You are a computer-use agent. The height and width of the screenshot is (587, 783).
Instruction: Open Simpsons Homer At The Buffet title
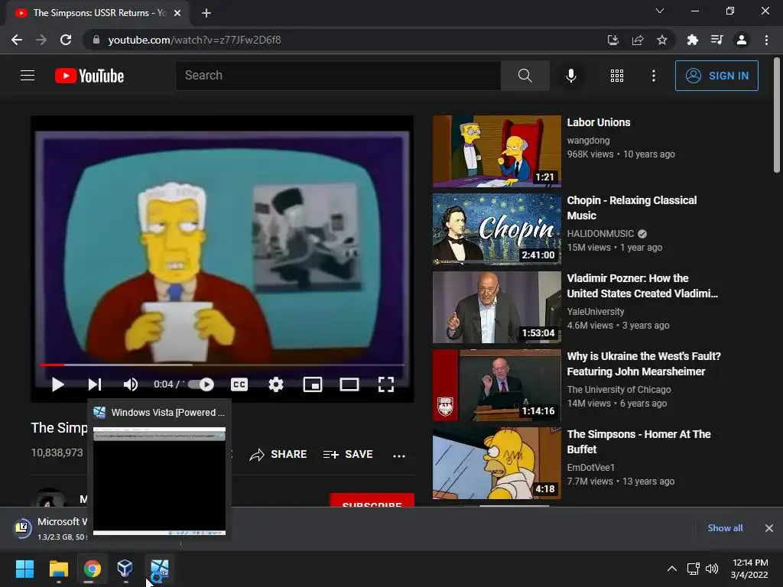pos(638,442)
